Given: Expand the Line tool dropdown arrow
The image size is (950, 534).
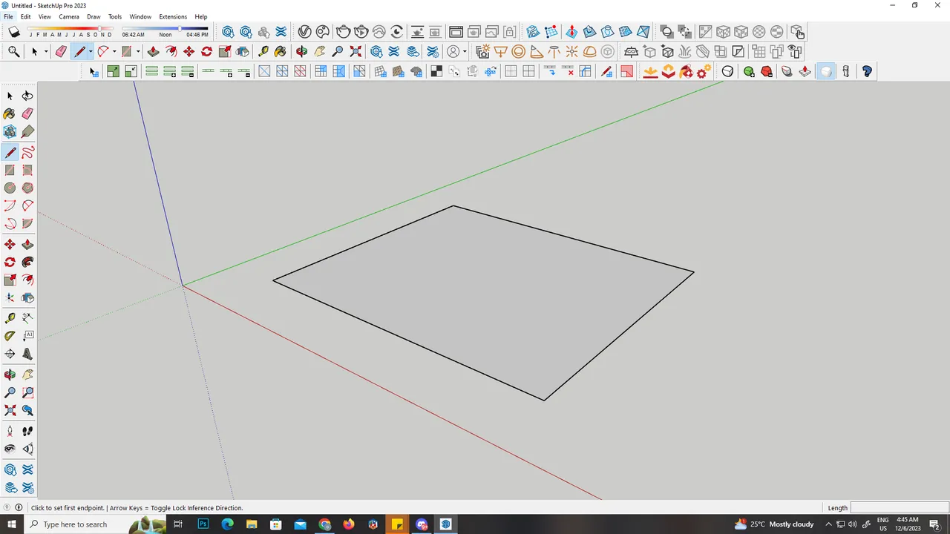Looking at the screenshot, I should point(91,51).
